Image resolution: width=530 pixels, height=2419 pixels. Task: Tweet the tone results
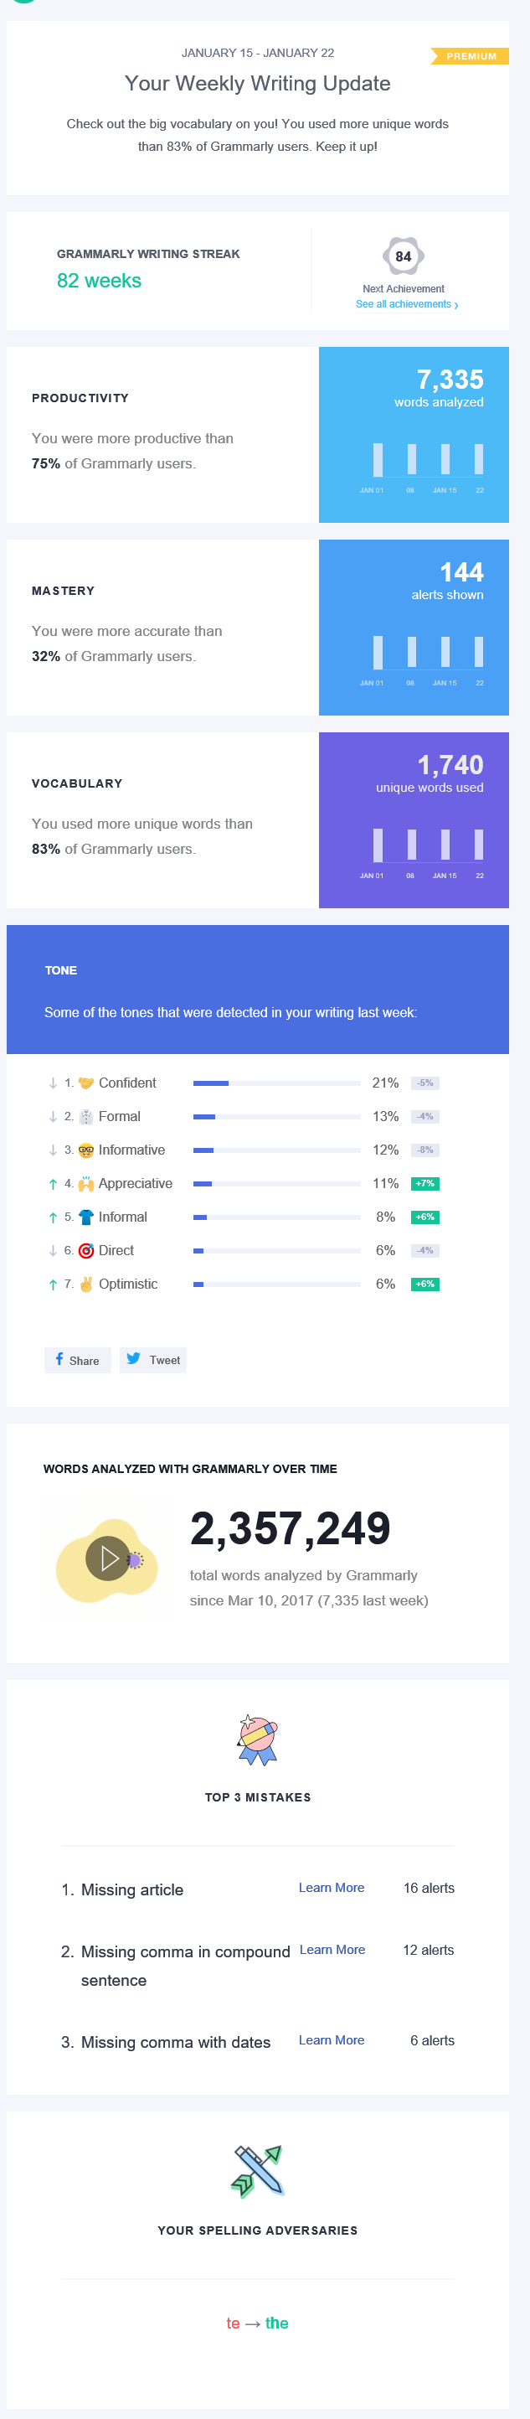click(x=153, y=1360)
